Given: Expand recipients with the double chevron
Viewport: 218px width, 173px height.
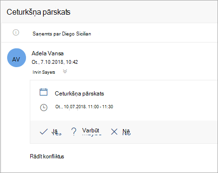Looking at the screenshot, I should pos(65,71).
